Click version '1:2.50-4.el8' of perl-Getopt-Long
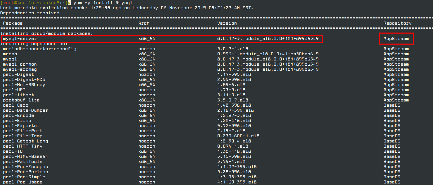This screenshot has width=433, height=185. [234, 141]
